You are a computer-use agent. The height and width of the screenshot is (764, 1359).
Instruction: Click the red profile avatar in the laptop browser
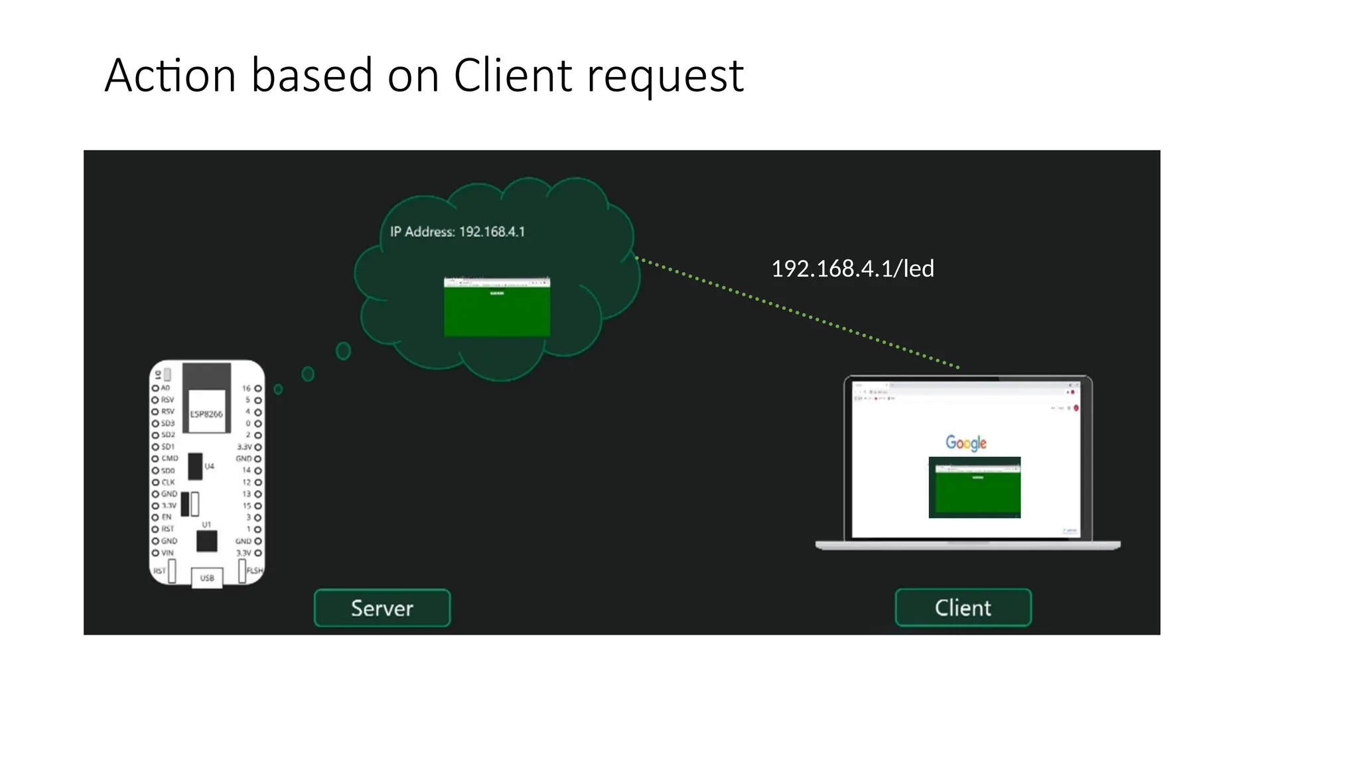coord(1076,408)
